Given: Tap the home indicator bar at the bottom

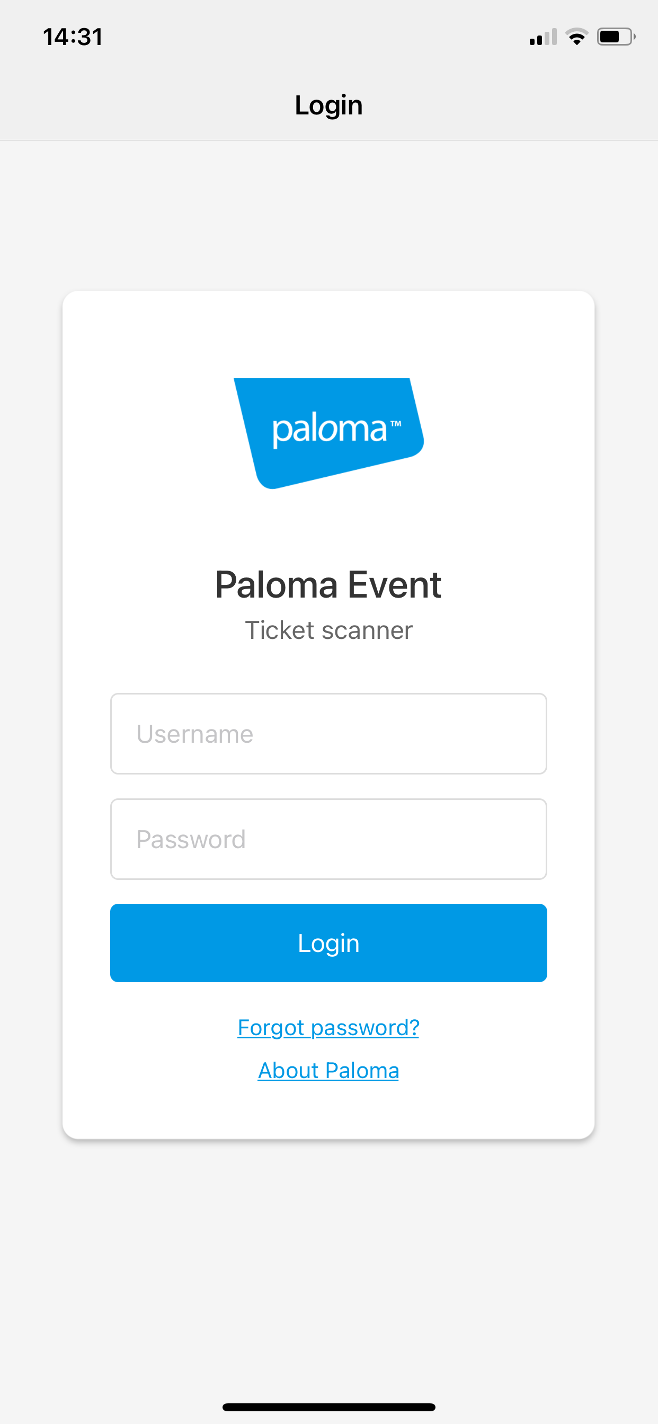Looking at the screenshot, I should pyautogui.click(x=328, y=1407).
